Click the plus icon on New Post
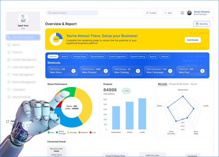The height and width of the screenshot is (157, 219). click(x=202, y=71)
